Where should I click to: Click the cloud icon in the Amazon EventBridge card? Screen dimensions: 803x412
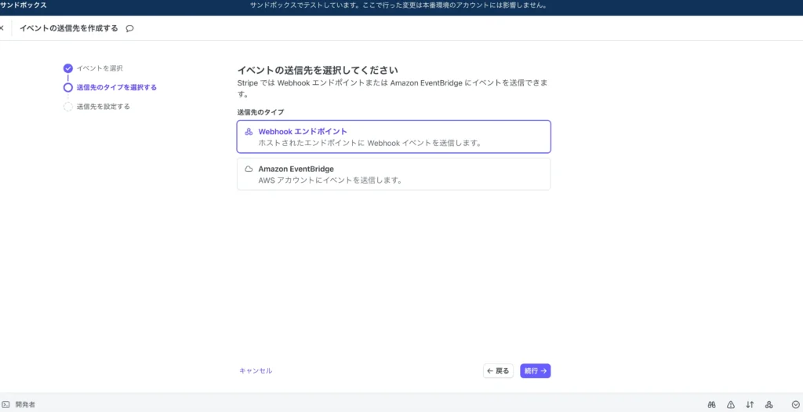click(x=249, y=169)
